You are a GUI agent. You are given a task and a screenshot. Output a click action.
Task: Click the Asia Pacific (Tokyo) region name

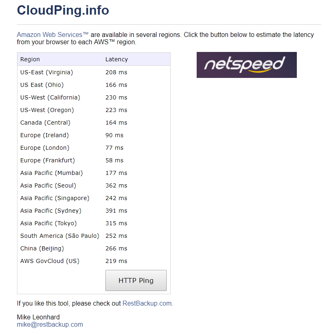point(48,223)
